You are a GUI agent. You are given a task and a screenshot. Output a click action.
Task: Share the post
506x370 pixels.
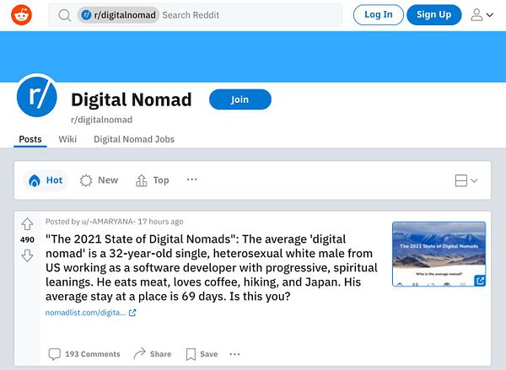tap(153, 354)
